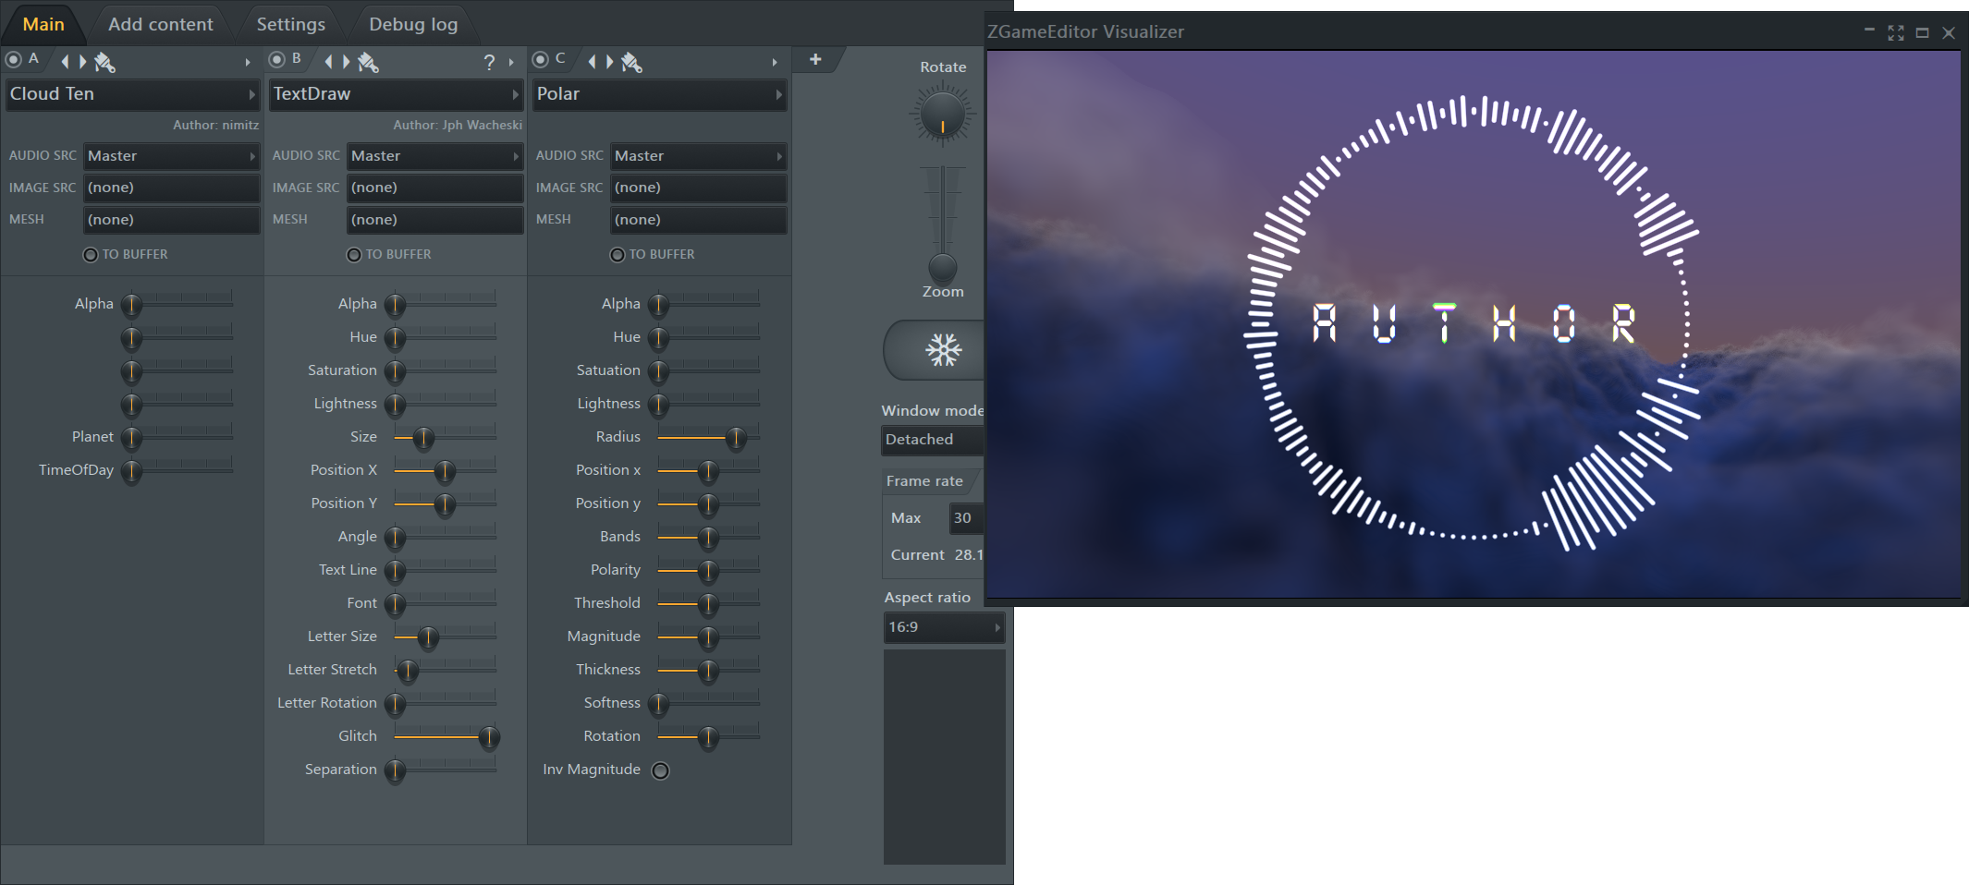Open the Debug log tab
1969x885 pixels.
[x=413, y=23]
